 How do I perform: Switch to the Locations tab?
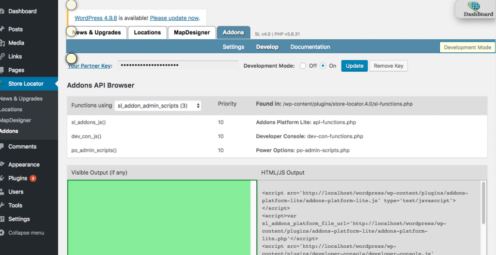(147, 32)
